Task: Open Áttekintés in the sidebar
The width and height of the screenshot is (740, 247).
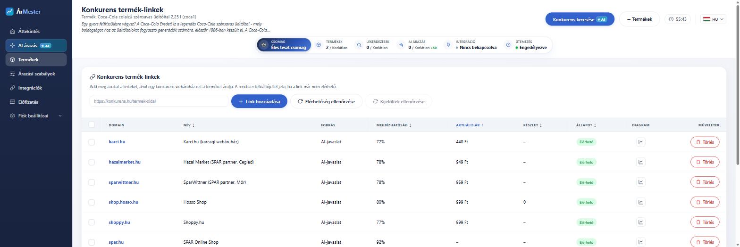Action: click(x=36, y=32)
